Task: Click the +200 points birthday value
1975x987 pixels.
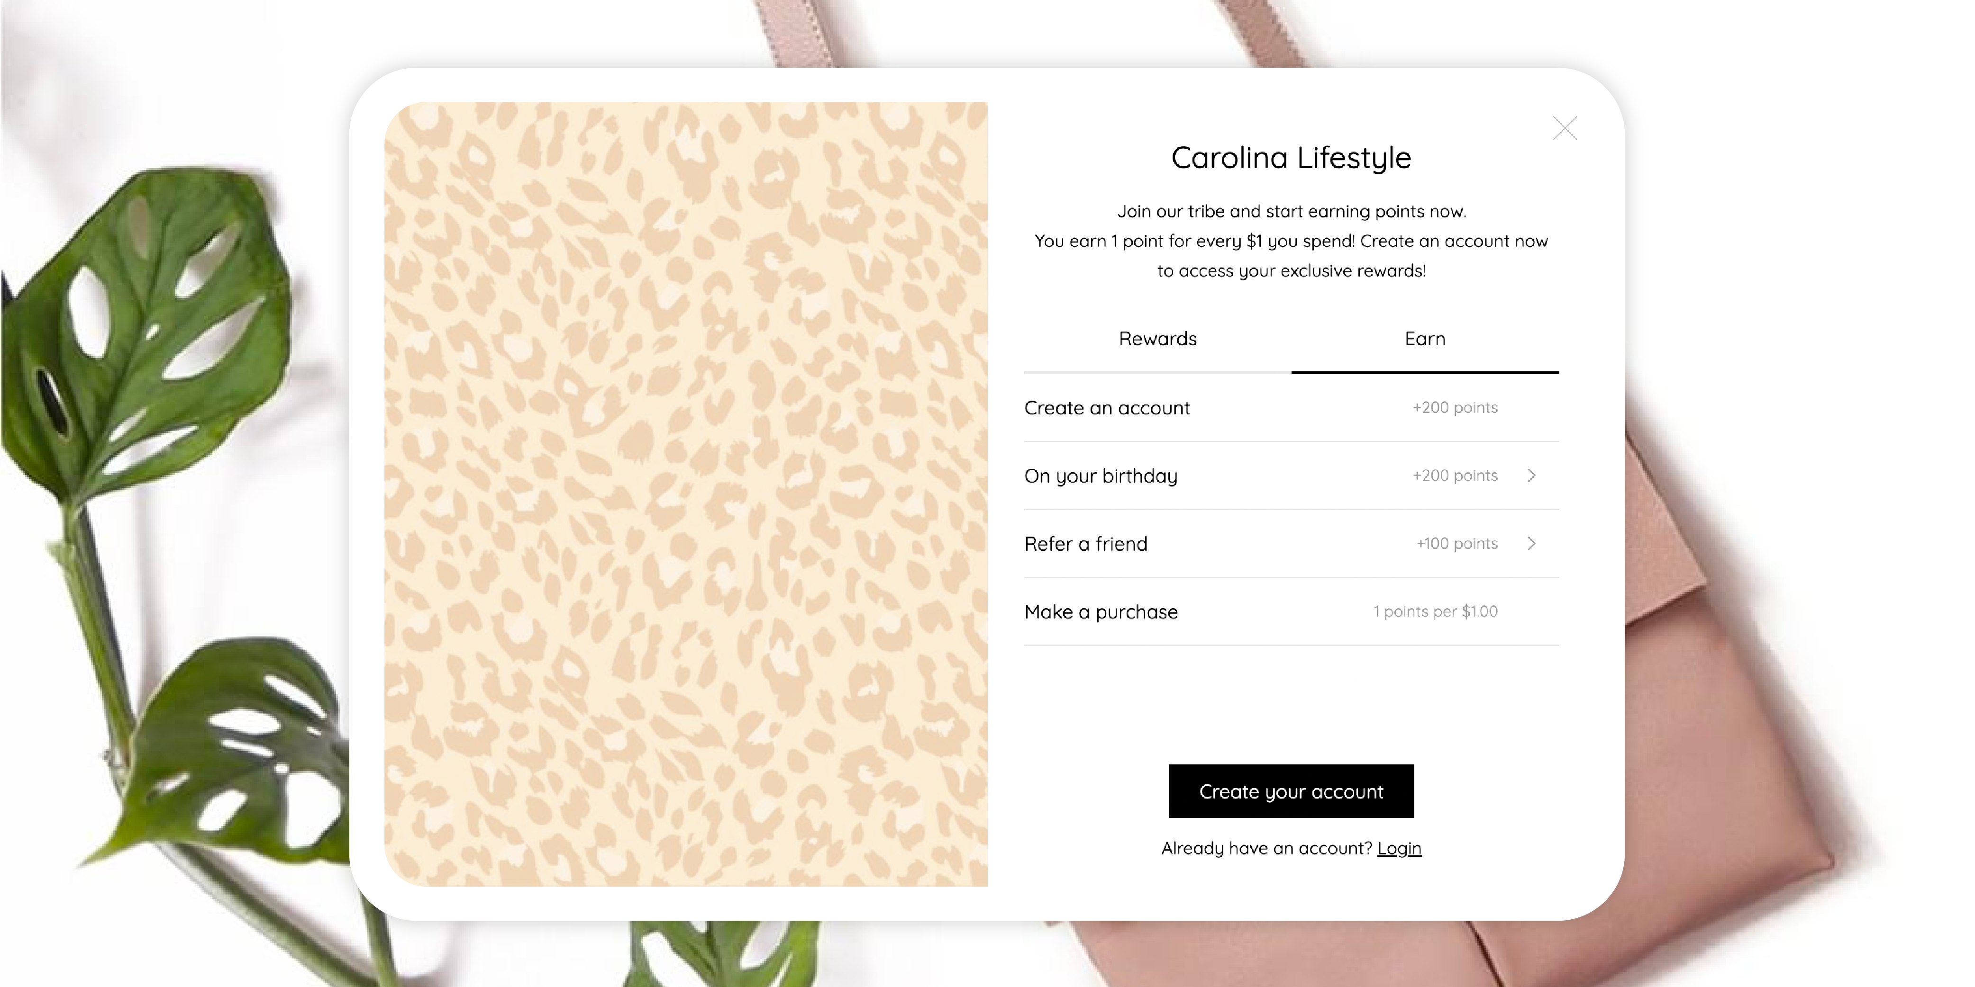Action: point(1455,476)
